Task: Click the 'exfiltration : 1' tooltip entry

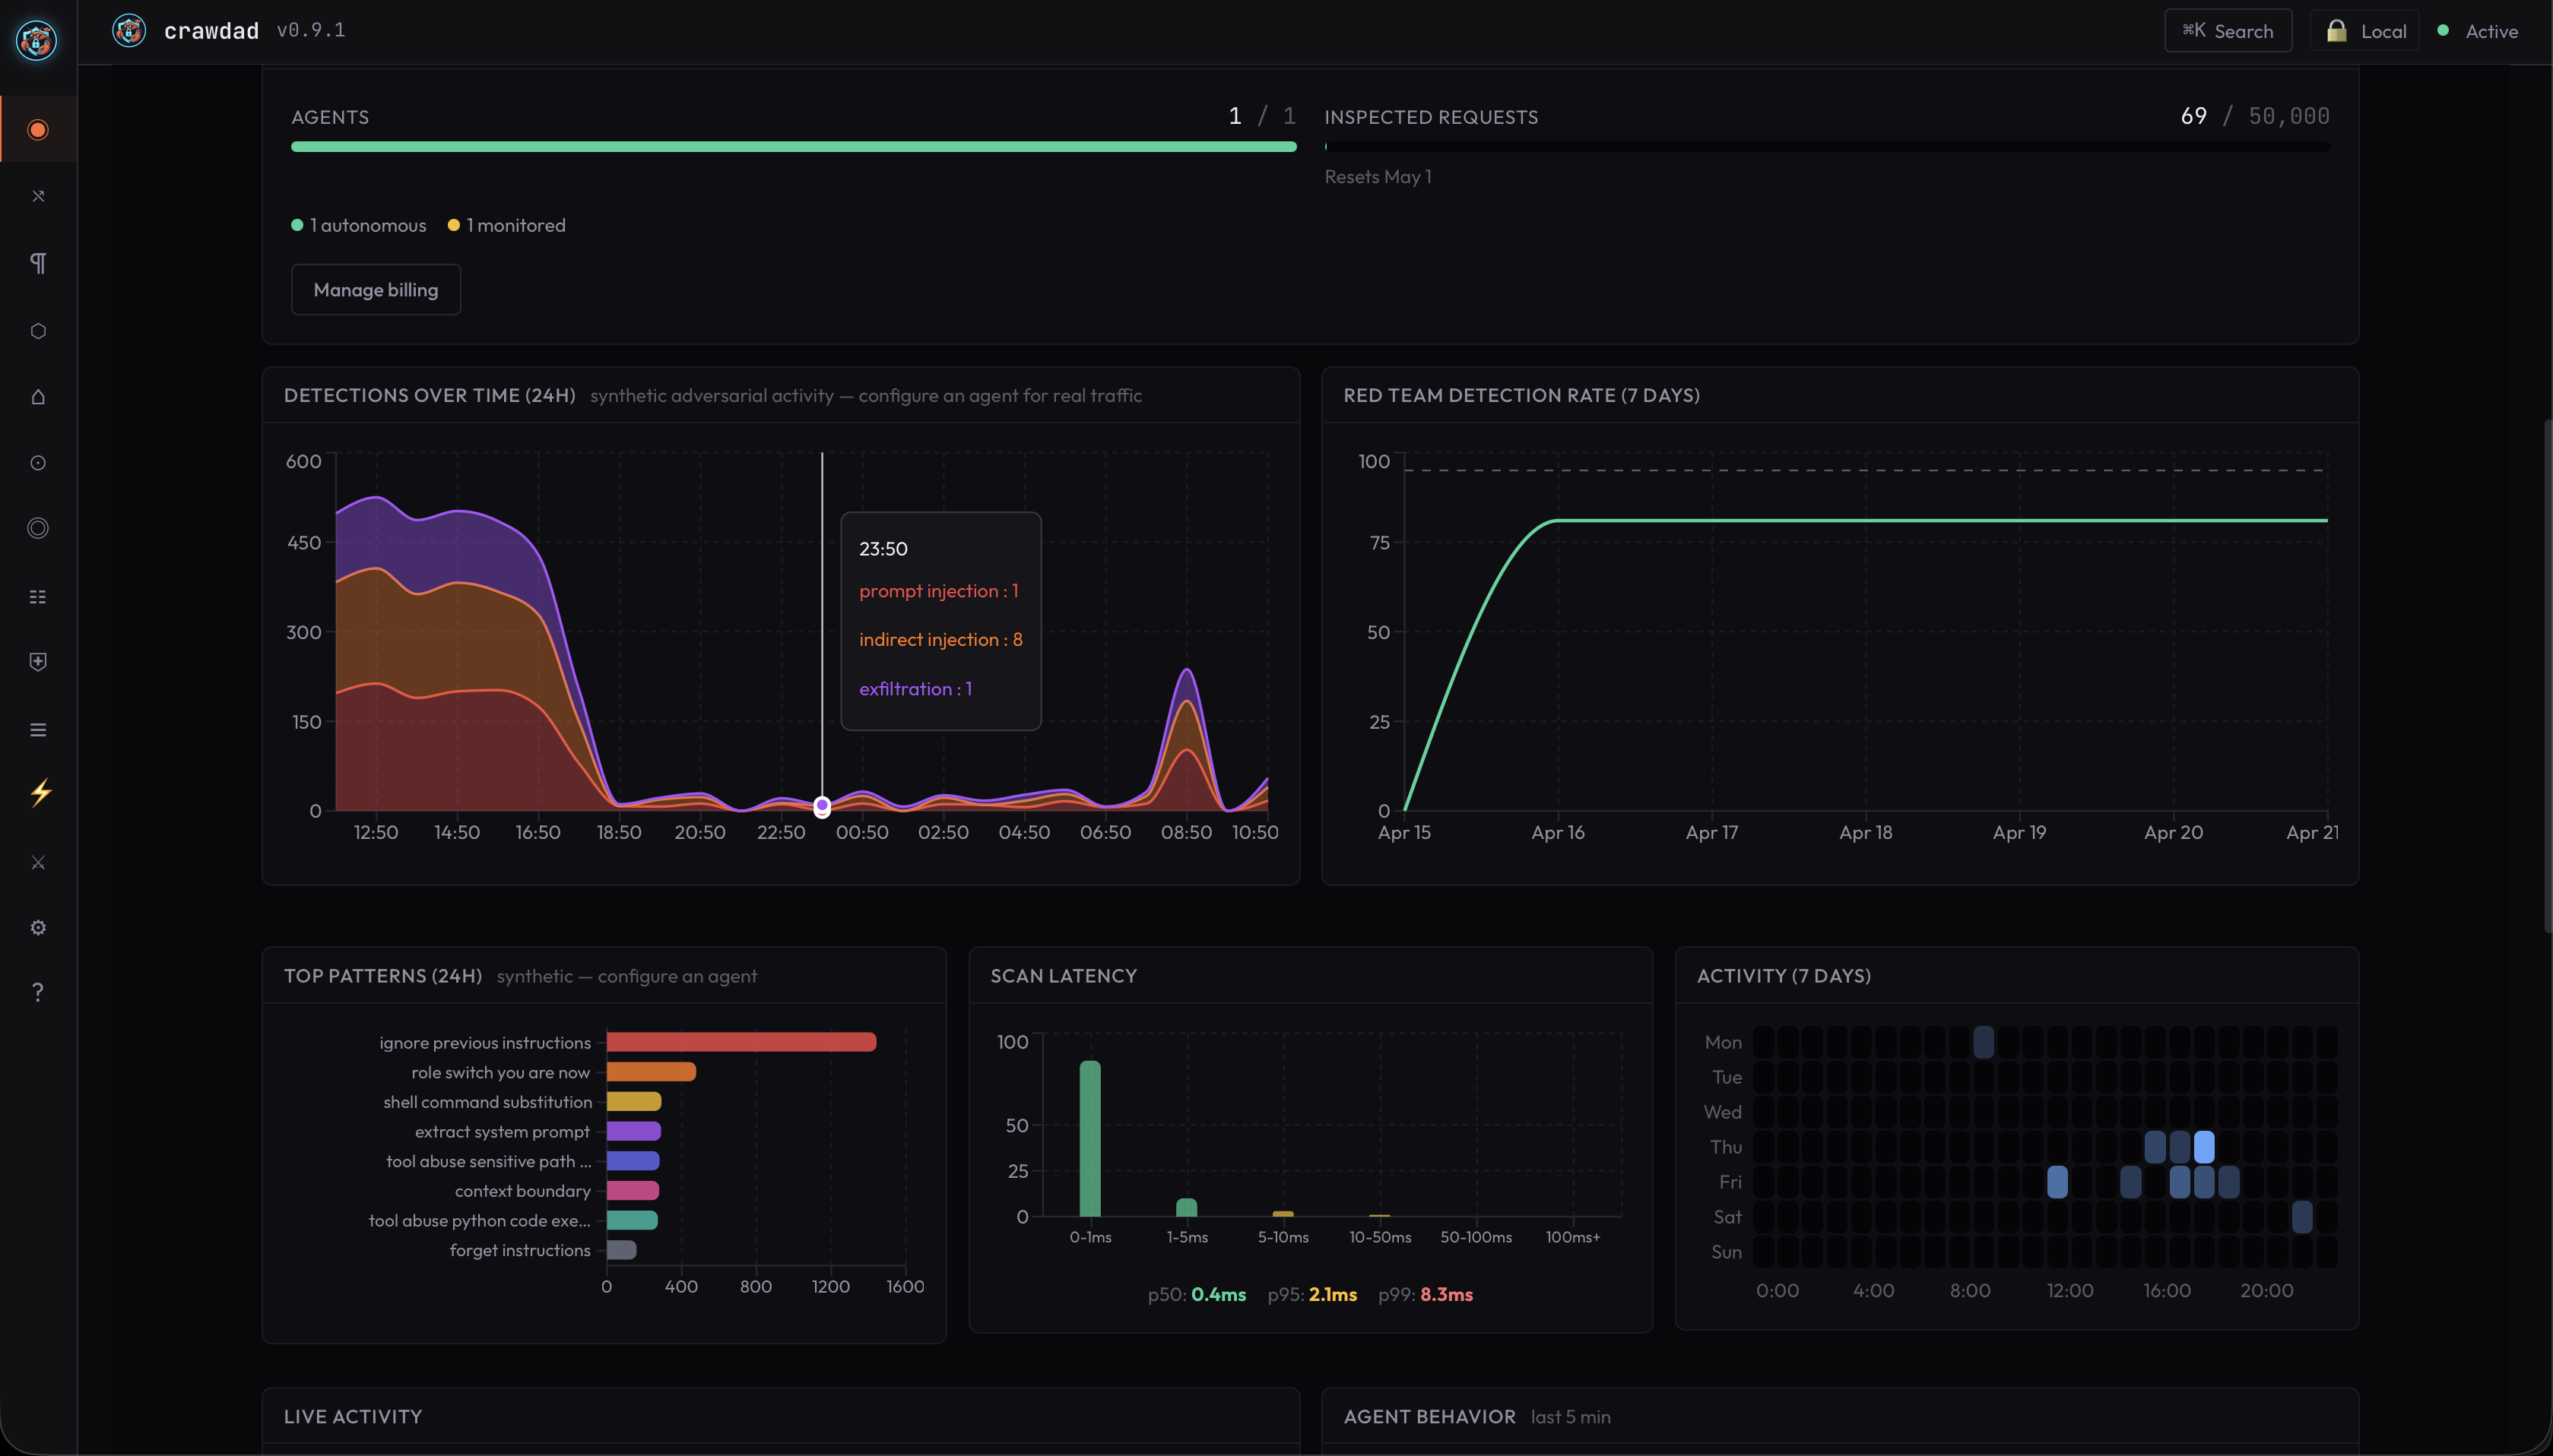Action: (915, 688)
